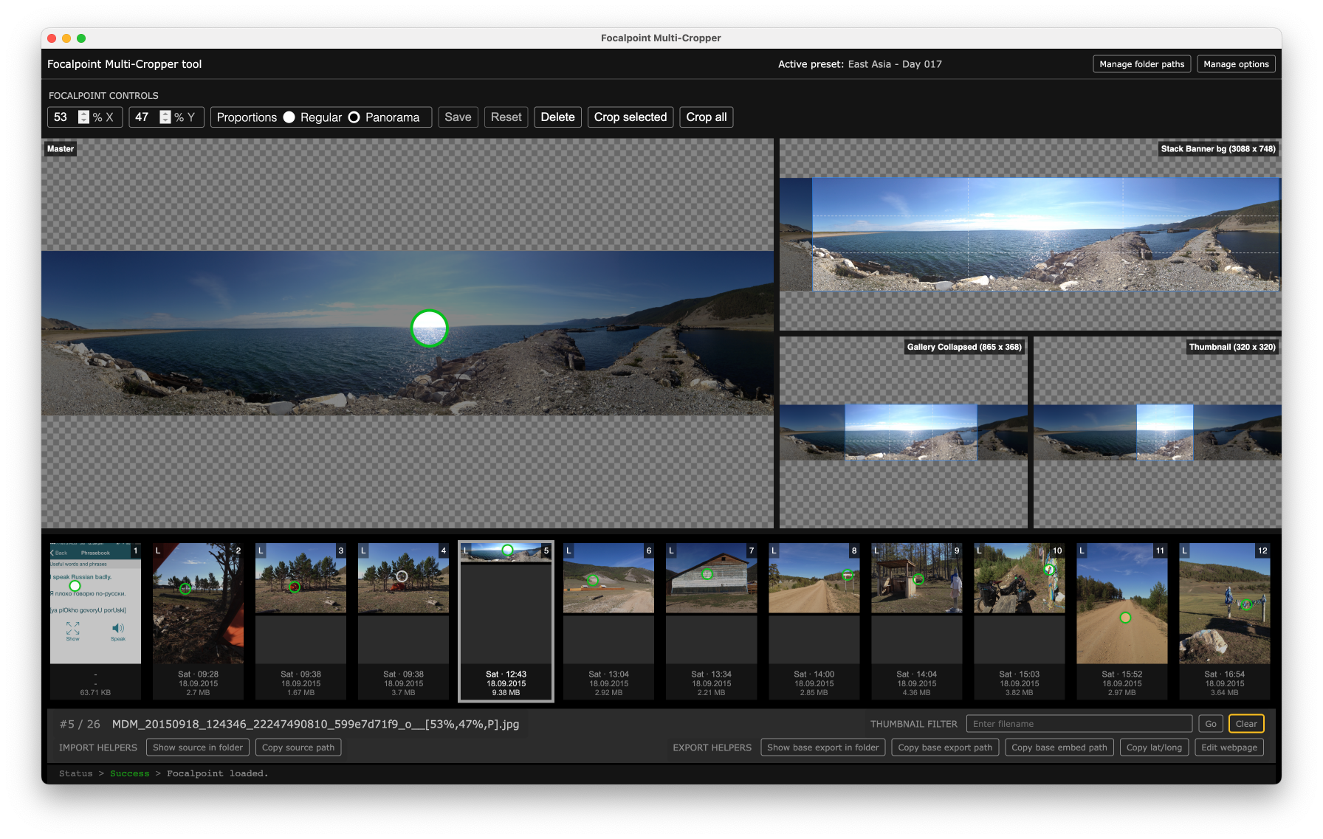Click the Thumbnail filter filename field
The width and height of the screenshot is (1323, 839).
[x=1079, y=724]
